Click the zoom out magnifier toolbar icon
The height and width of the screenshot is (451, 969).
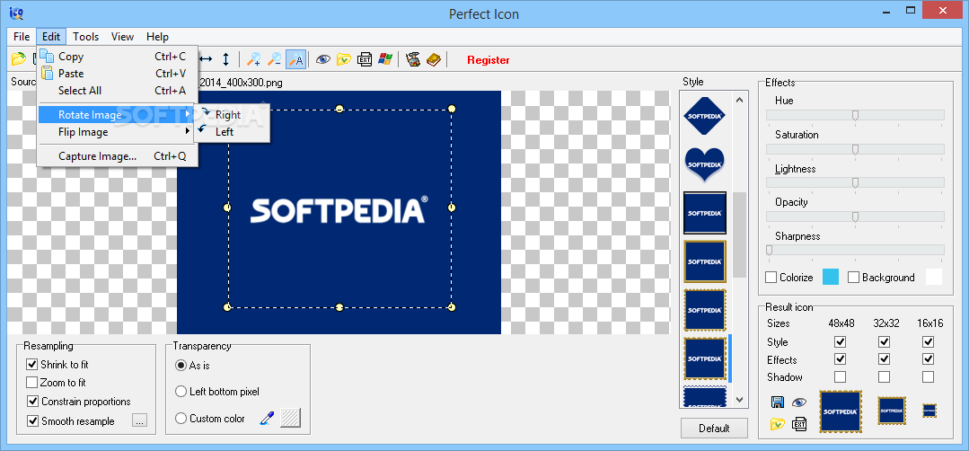(275, 59)
